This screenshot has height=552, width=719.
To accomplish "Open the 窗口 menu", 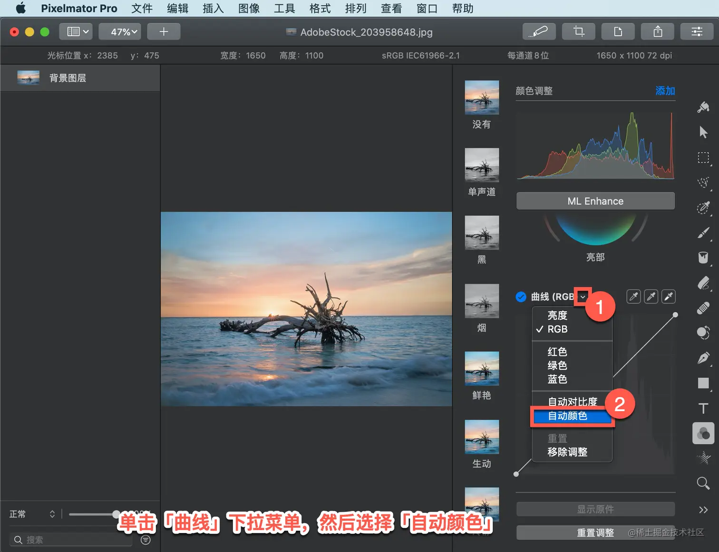I will pyautogui.click(x=427, y=8).
